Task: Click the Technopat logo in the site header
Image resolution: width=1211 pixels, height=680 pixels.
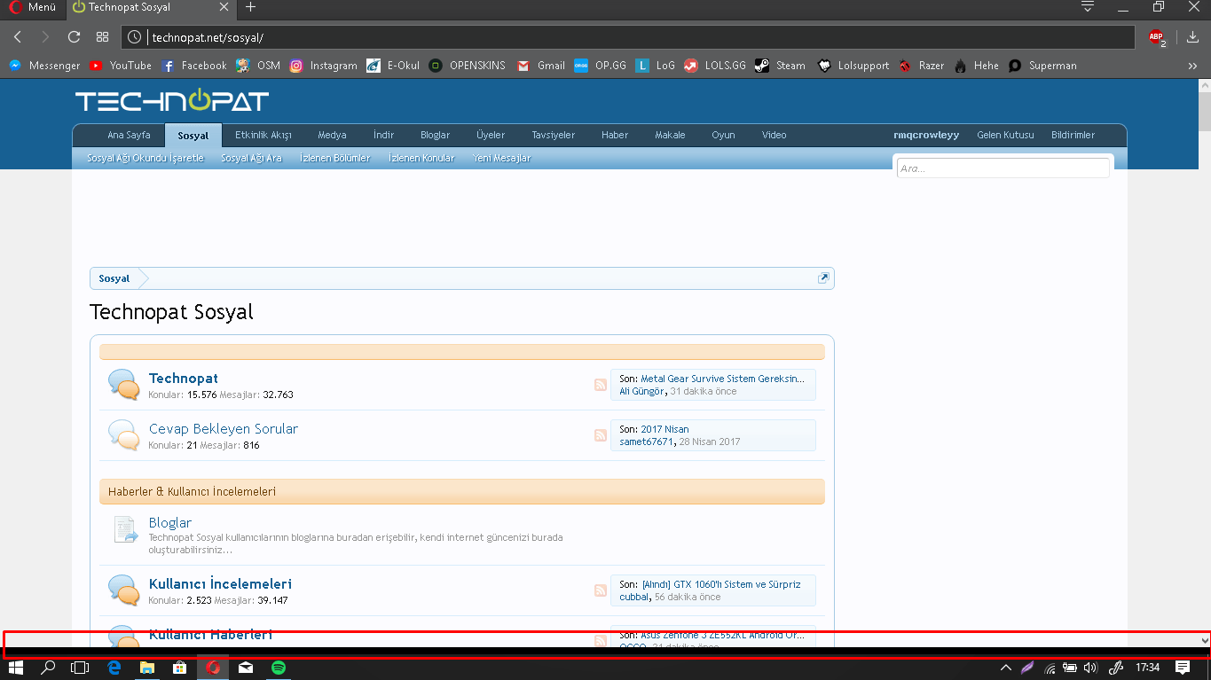Action: pos(171,101)
